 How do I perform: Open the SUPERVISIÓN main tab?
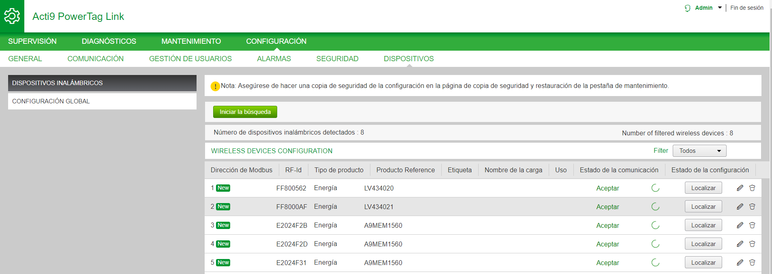click(32, 41)
